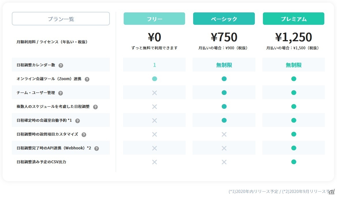The height and width of the screenshot is (197, 337).
Task: Click help icon beside 日程調整カレンダー数
Action: [x=61, y=65]
